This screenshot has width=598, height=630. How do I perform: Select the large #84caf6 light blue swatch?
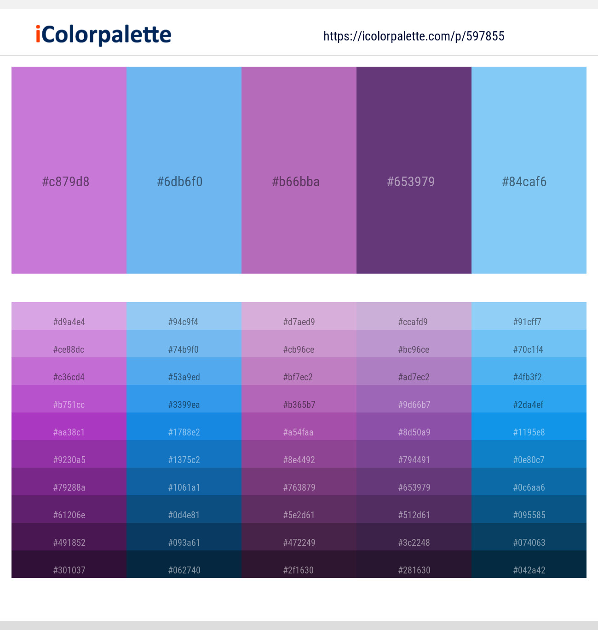coord(529,170)
